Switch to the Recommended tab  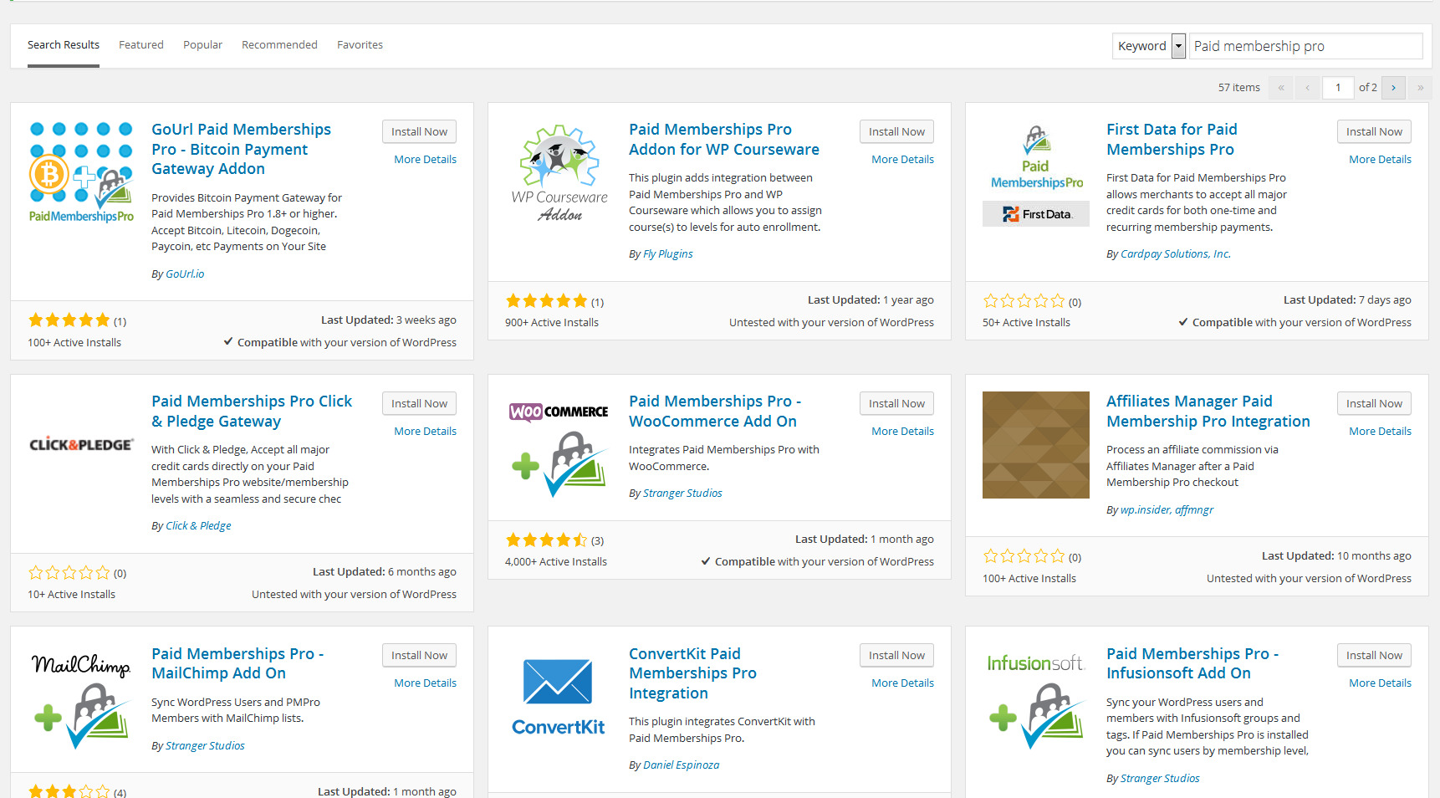279,45
